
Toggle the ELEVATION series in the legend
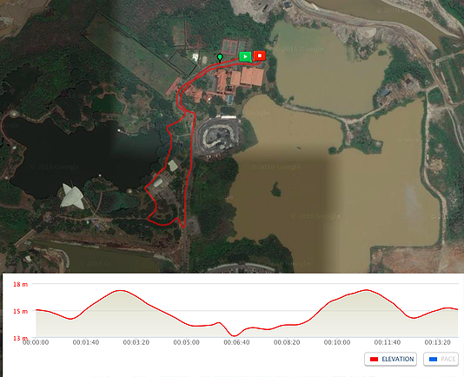pos(391,360)
